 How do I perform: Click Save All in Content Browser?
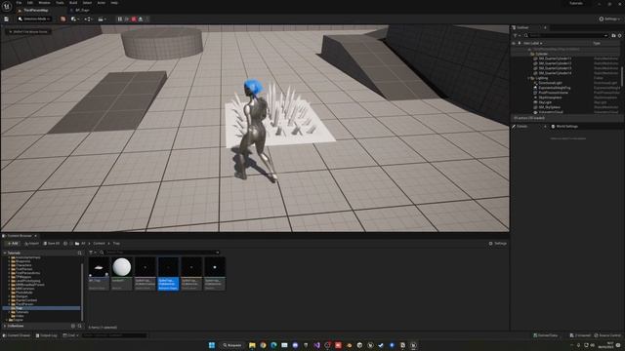pos(52,243)
